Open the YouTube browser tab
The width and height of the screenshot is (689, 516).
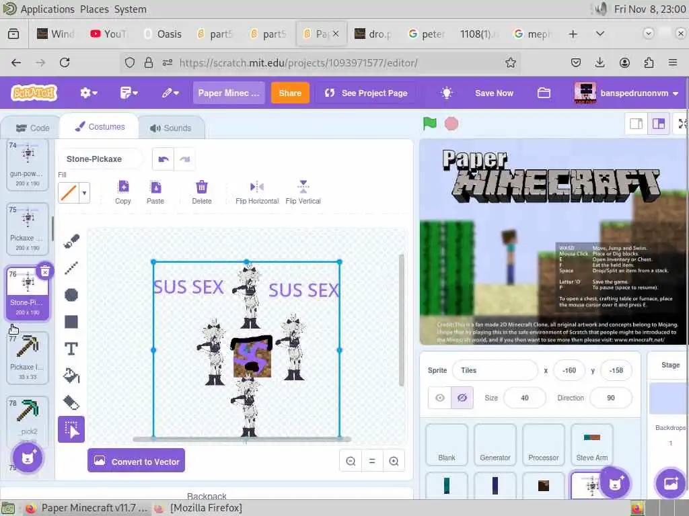(x=110, y=34)
